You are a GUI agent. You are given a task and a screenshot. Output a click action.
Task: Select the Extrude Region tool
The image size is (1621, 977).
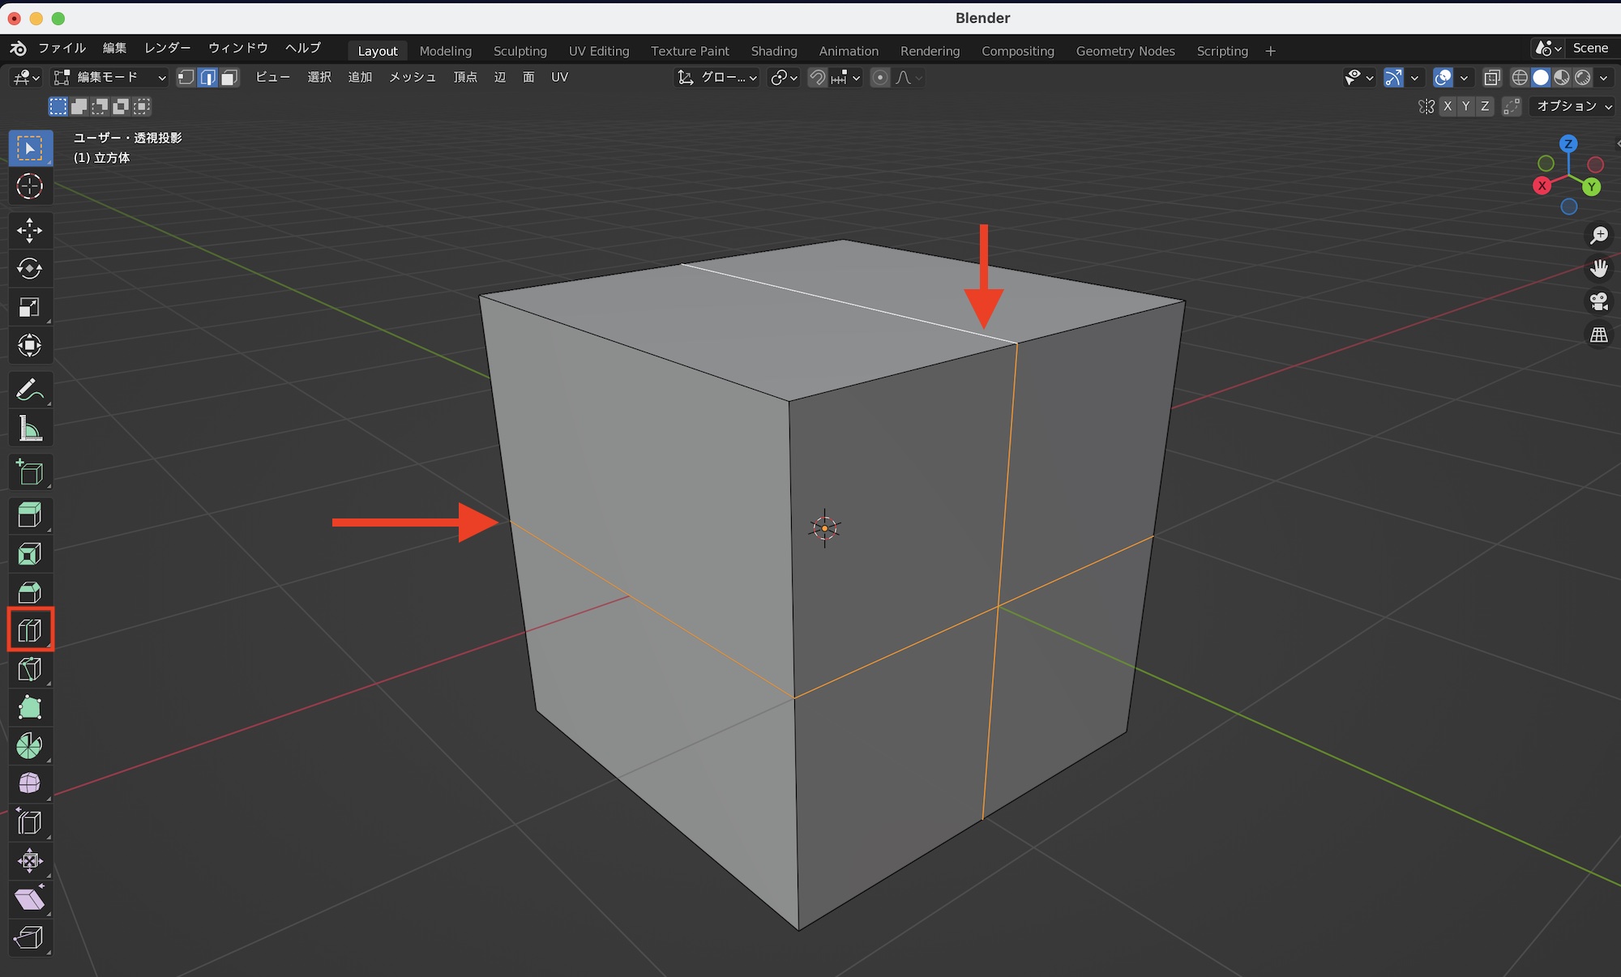(x=30, y=515)
